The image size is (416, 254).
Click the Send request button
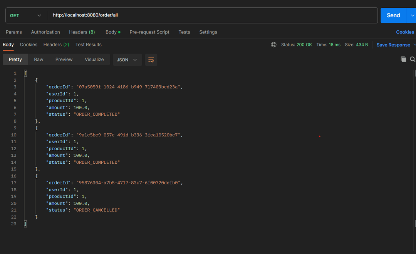pos(393,15)
